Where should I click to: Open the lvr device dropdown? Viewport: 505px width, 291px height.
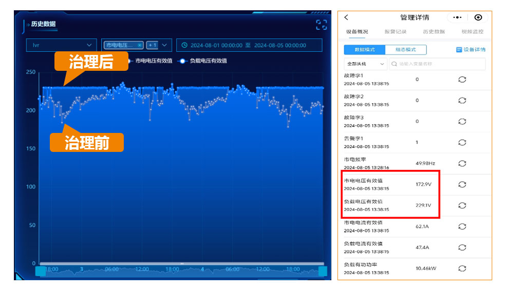(61, 45)
